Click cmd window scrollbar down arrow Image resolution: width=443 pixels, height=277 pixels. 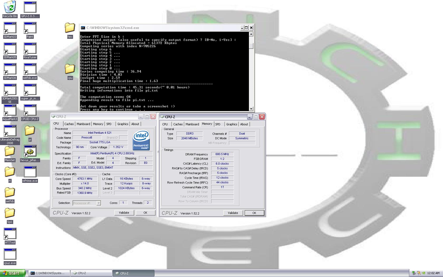[251, 109]
